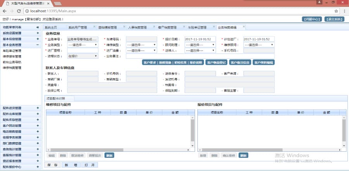349x171 pixels.
Task: Click the 维修项目 table horizontal scrollbar
Action: click(118, 149)
